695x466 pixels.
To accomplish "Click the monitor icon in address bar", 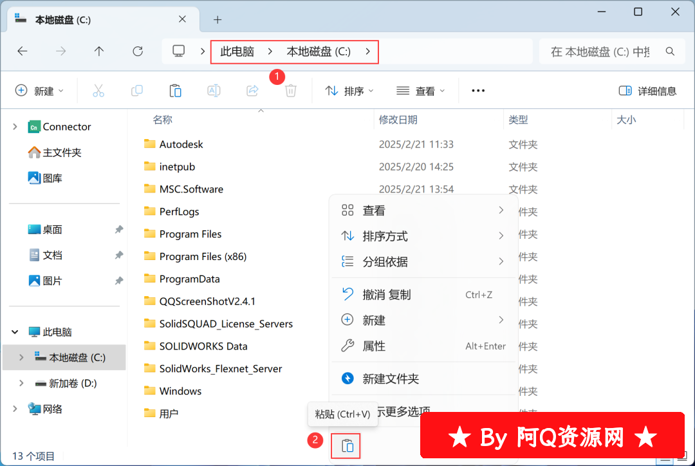I will (179, 51).
